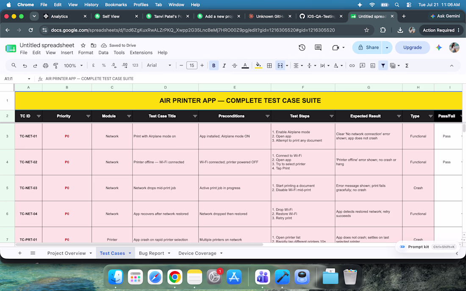Viewport: 466px width, 291px height.
Task: Show all sheets list icon
Action: tap(33, 253)
